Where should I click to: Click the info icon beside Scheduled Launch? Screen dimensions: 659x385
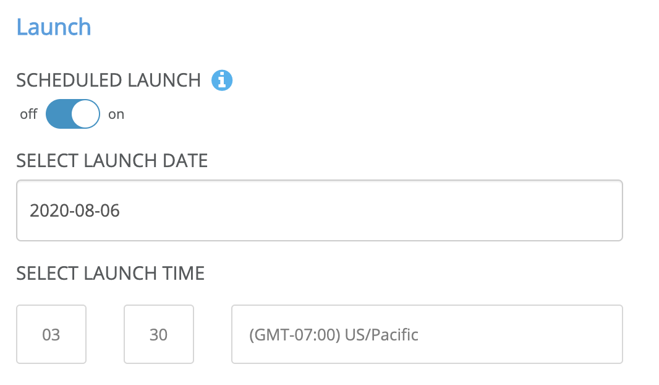(222, 80)
